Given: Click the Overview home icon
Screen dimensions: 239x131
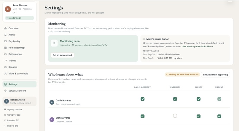Looking at the screenshot, I should 6,28.
